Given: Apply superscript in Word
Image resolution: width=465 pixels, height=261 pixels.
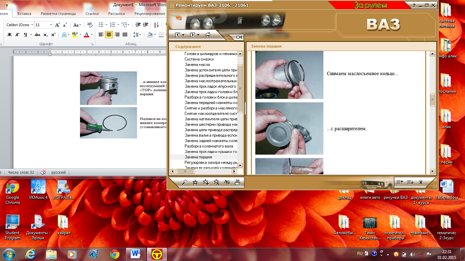Looking at the screenshot, I should tap(53, 35).
